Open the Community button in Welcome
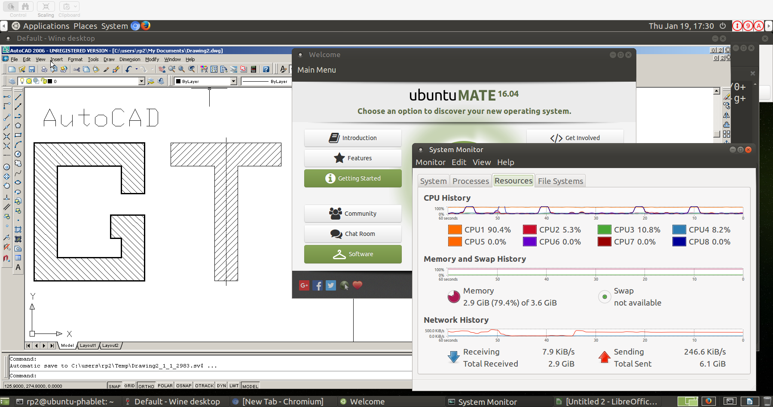The height and width of the screenshot is (407, 773). [353, 214]
